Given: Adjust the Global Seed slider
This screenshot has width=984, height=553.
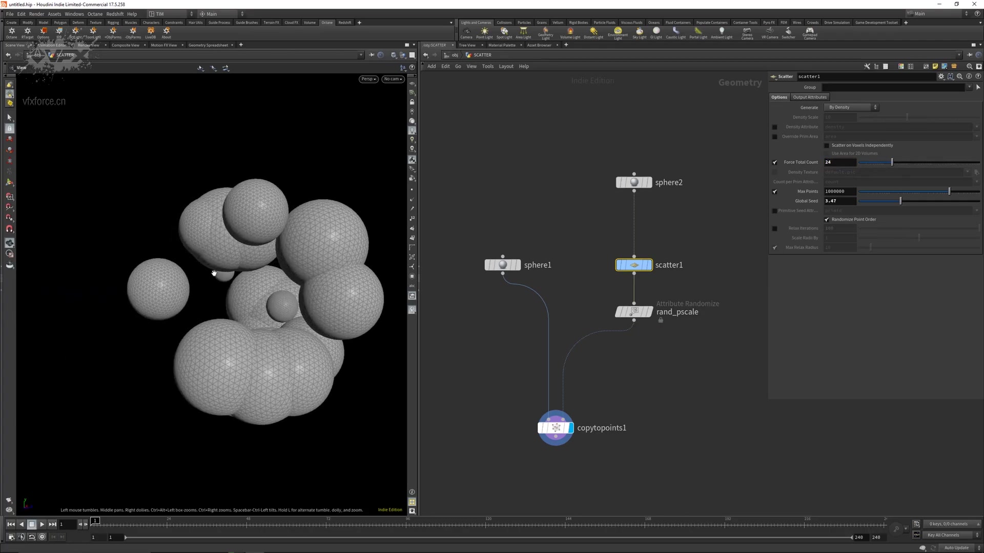Looking at the screenshot, I should 900,201.
